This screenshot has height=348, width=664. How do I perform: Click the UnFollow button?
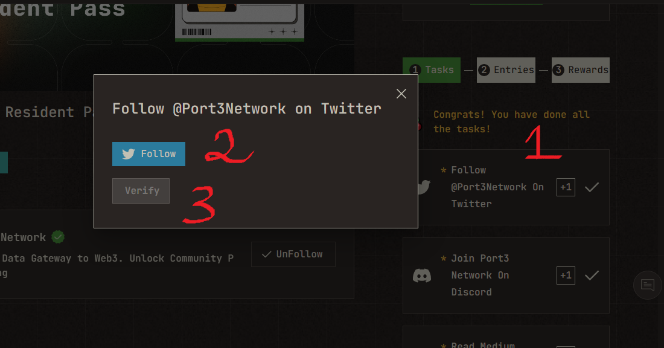[x=293, y=254]
